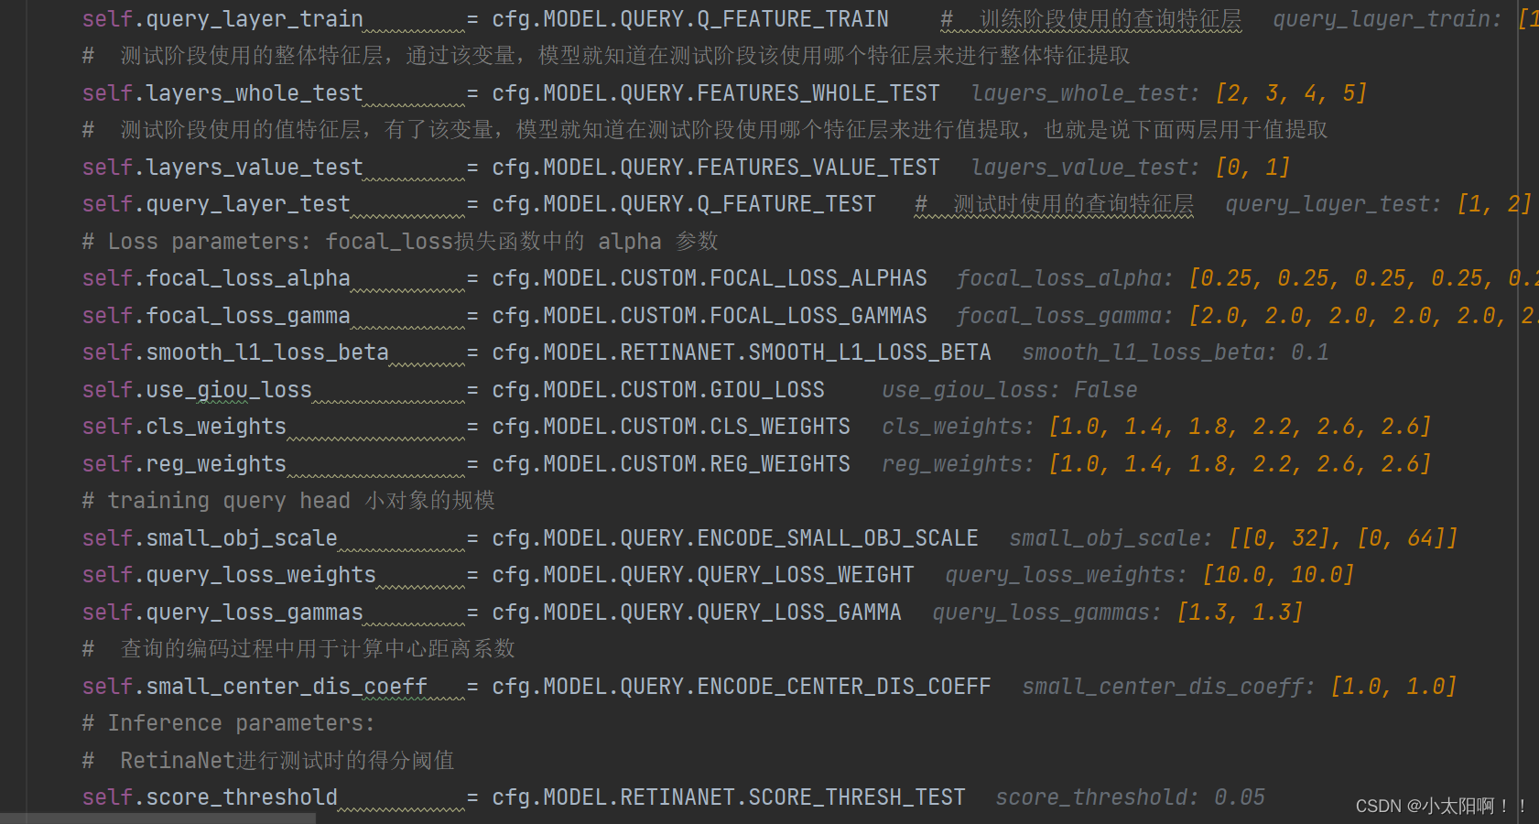Click cfg.MODEL.RETINANET.SCORE_THRESH_TEST reference
The width and height of the screenshot is (1539, 824).
pyautogui.click(x=727, y=797)
